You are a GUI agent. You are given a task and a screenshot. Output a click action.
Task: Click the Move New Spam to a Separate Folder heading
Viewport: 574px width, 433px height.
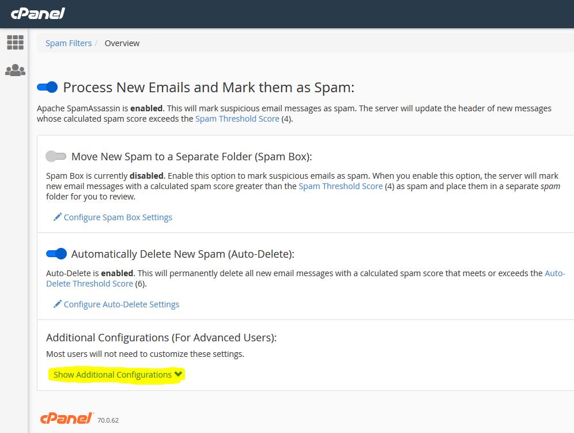pos(191,156)
